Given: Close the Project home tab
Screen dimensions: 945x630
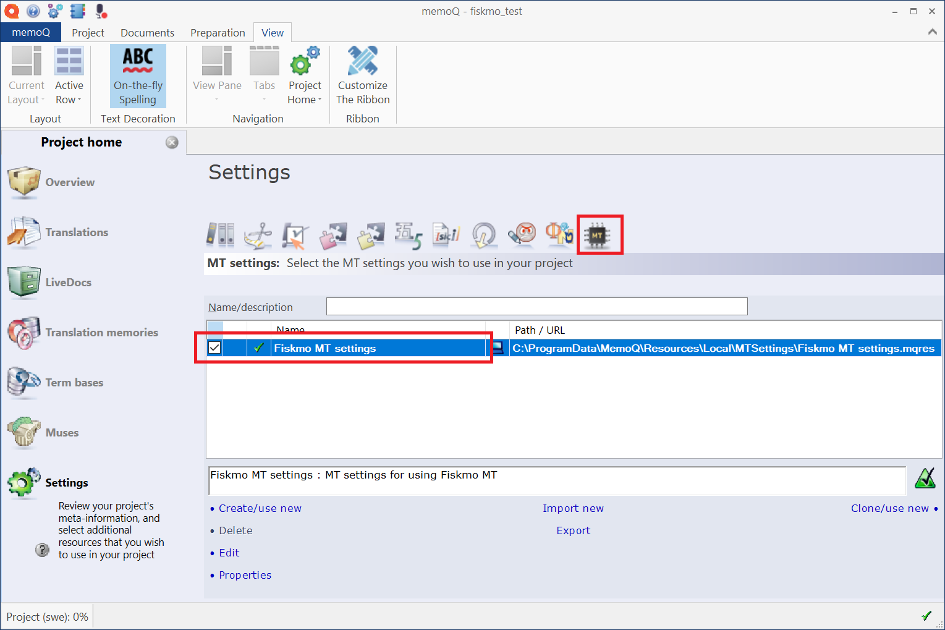Looking at the screenshot, I should [x=172, y=142].
